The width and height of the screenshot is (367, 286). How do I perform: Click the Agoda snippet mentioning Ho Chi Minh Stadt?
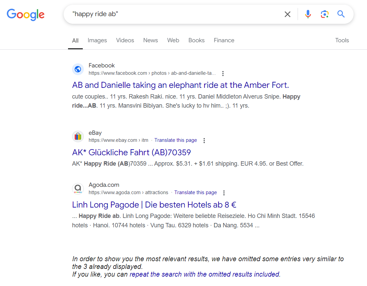coord(193,220)
